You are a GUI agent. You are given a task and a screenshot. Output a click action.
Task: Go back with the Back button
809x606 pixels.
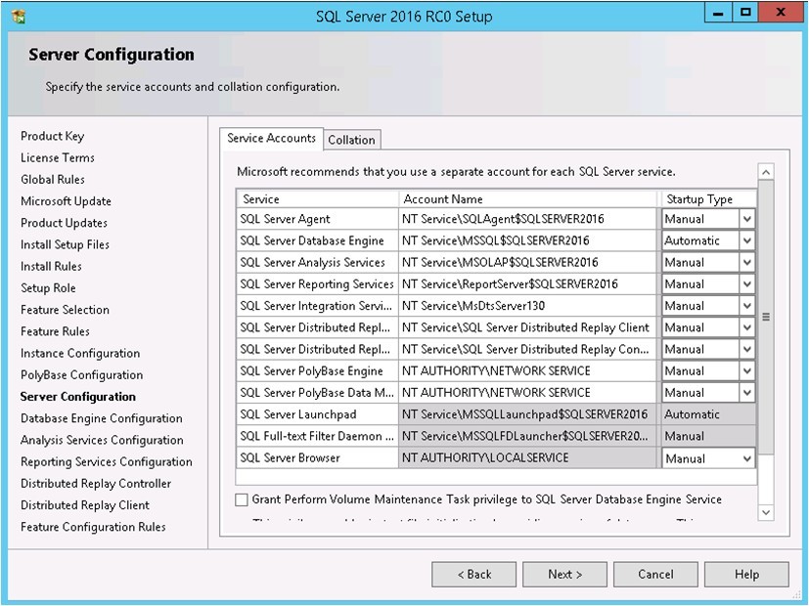click(x=474, y=574)
